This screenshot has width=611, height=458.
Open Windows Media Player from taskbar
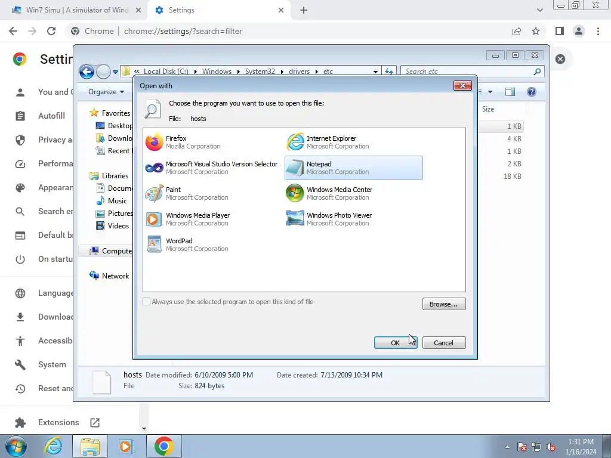click(x=126, y=446)
